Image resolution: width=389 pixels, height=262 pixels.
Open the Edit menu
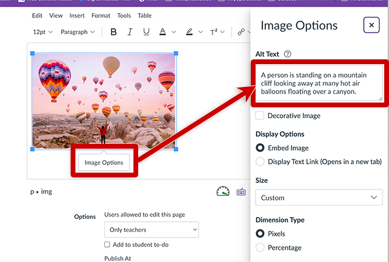click(37, 16)
